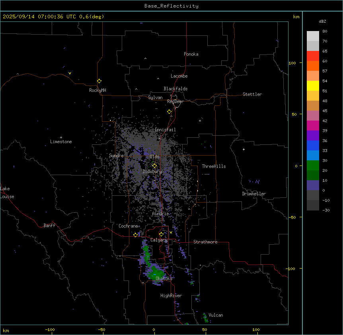Image resolution: width=343 pixels, height=335 pixels.
Task: Click the Okotoks town label
Action: coord(164,279)
